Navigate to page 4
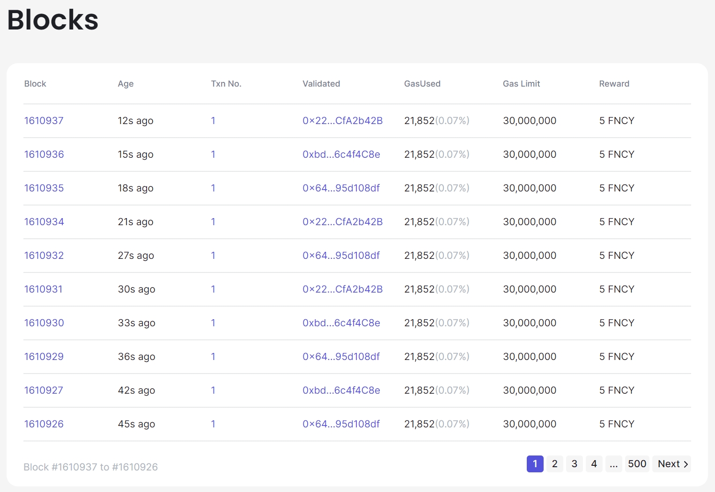Screen dimensions: 715x492 tap(594, 464)
